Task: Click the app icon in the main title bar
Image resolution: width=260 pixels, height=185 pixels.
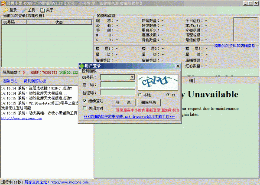Action: click(3, 3)
